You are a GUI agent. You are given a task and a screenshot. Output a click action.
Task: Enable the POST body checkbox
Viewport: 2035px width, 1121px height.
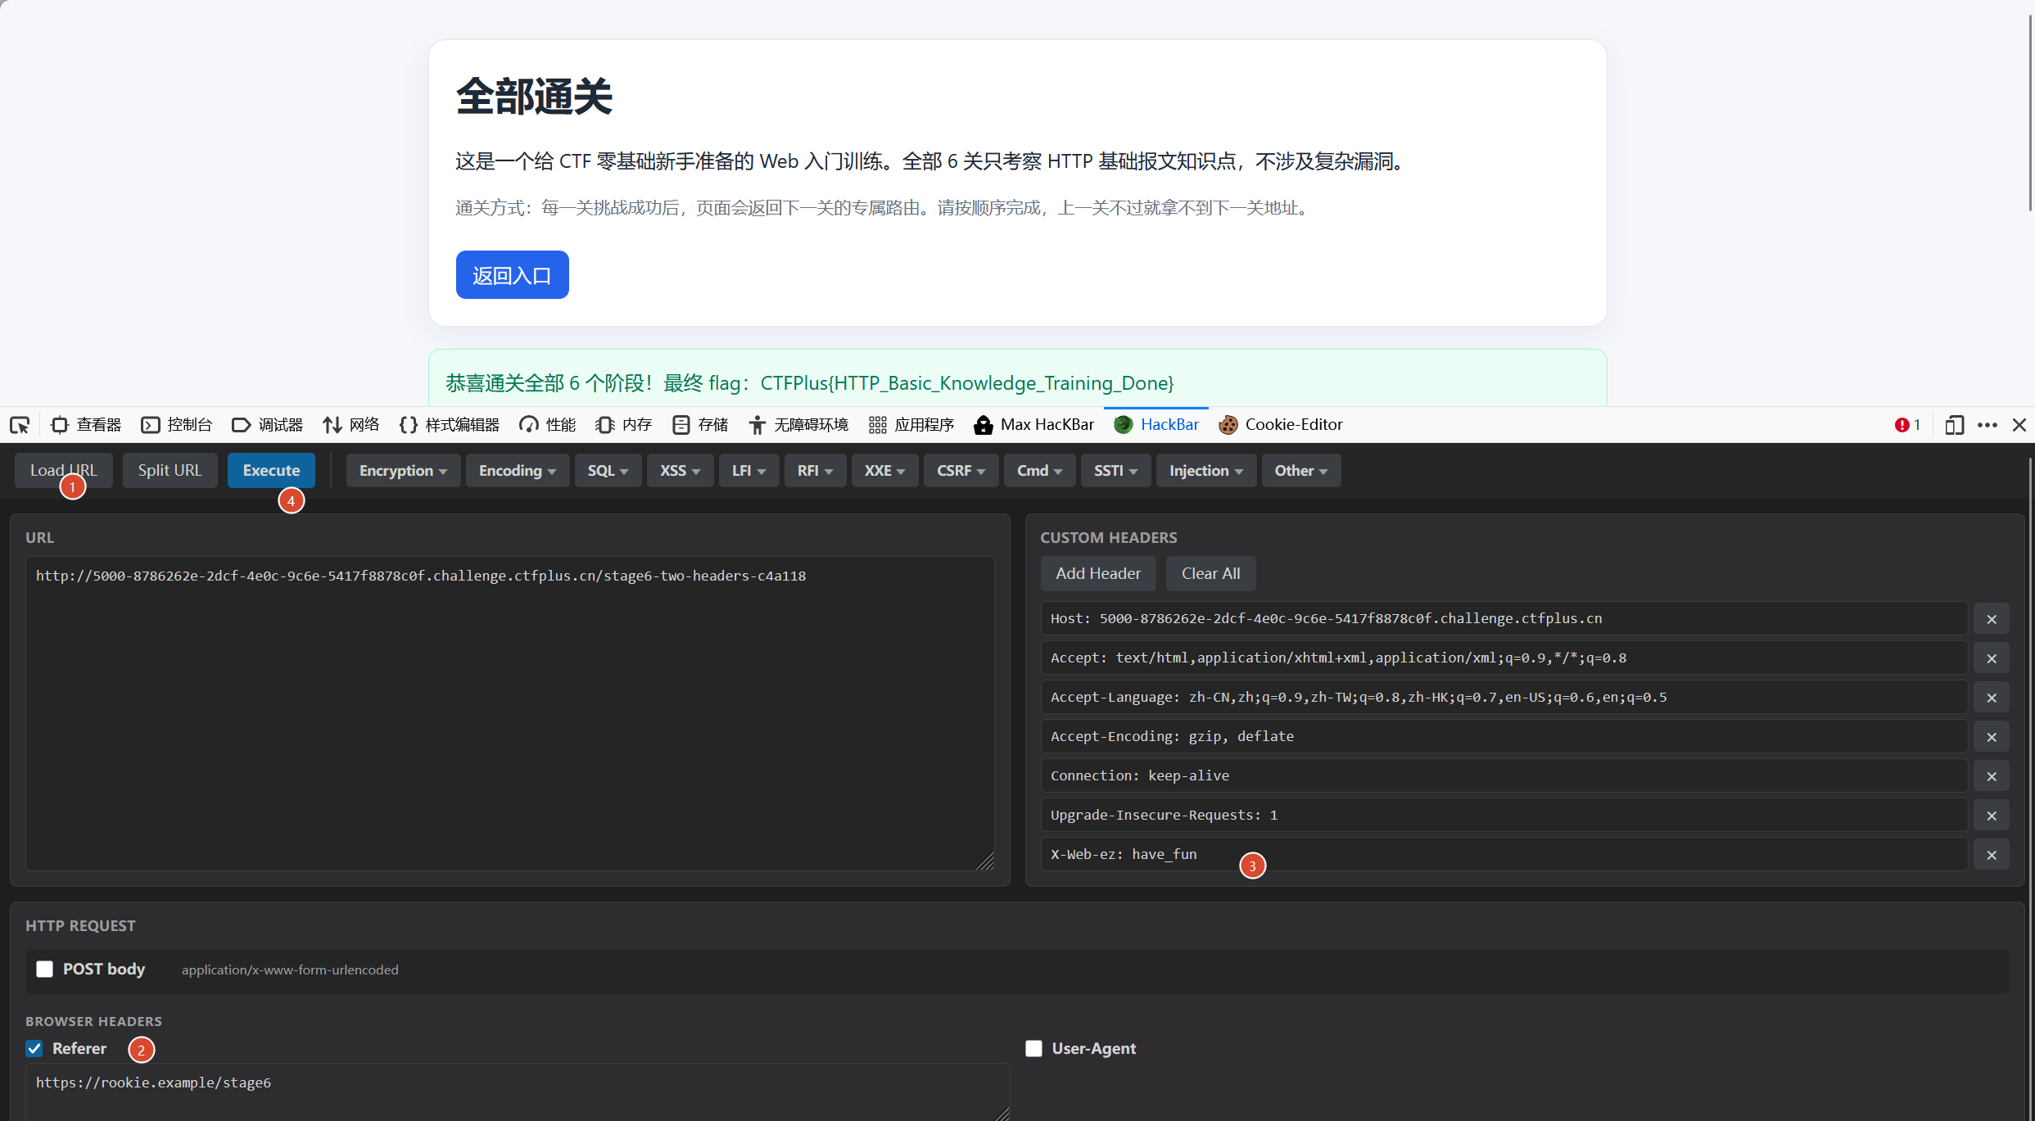tap(44, 970)
